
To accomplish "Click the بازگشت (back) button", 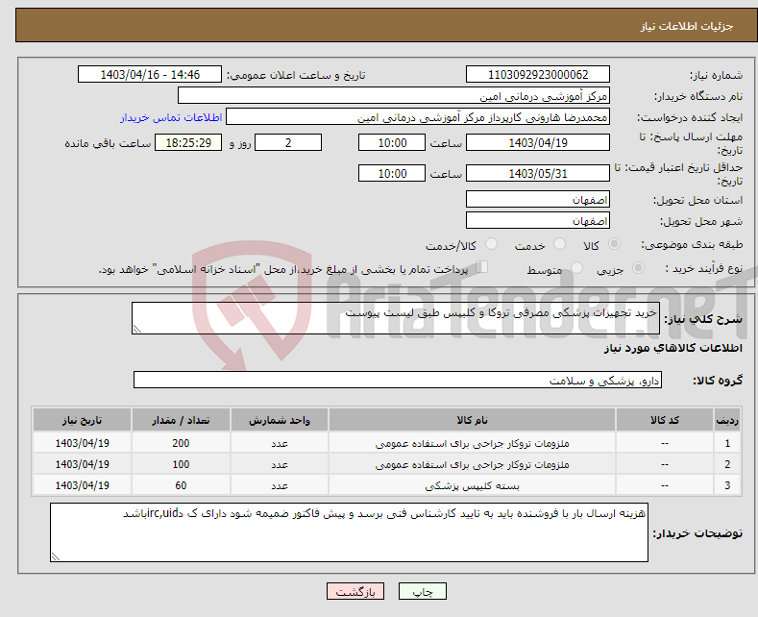I will [355, 591].
